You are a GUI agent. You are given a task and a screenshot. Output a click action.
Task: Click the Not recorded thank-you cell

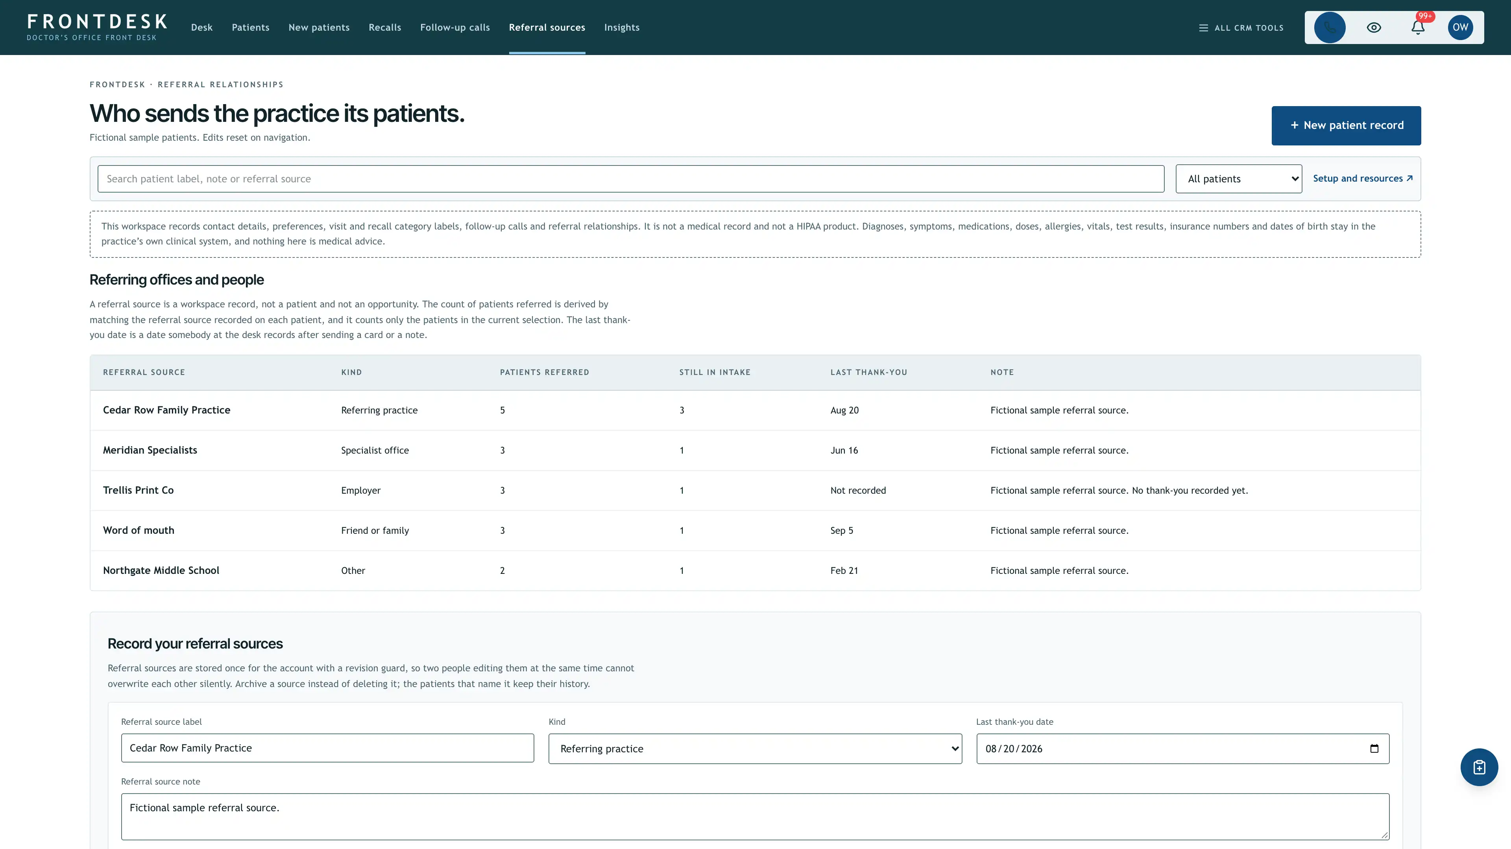(x=858, y=491)
